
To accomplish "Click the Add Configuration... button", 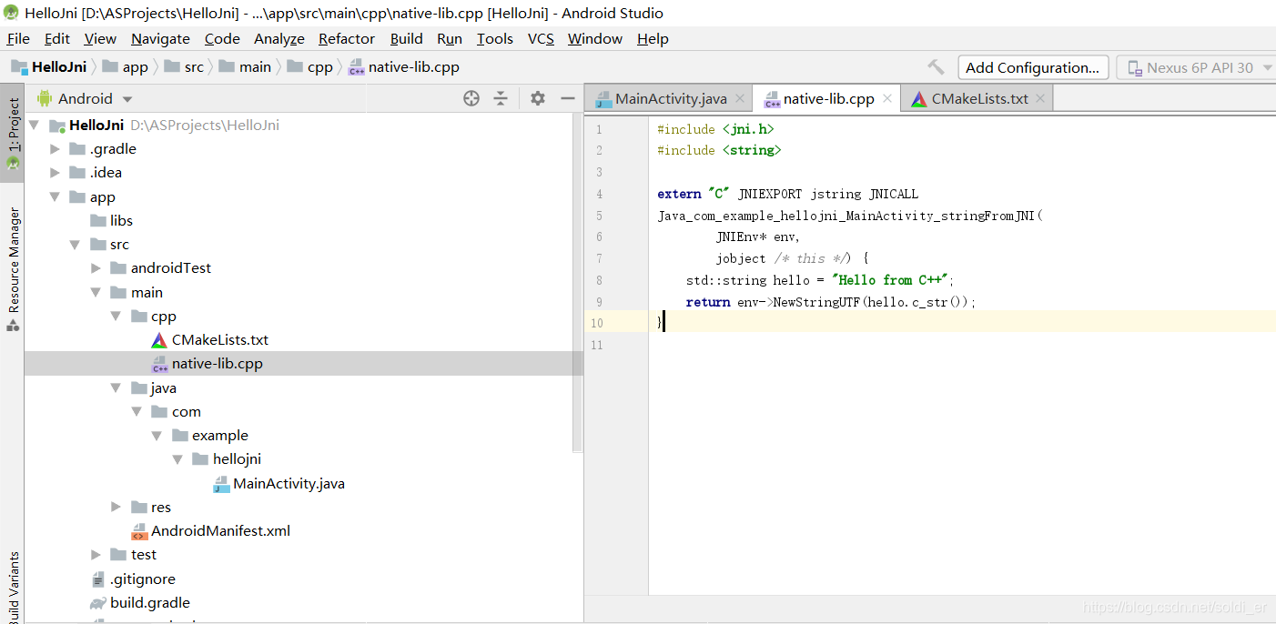I will click(1033, 67).
